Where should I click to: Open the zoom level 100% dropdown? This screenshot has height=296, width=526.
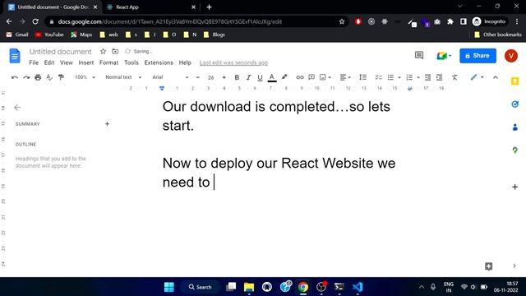click(85, 77)
